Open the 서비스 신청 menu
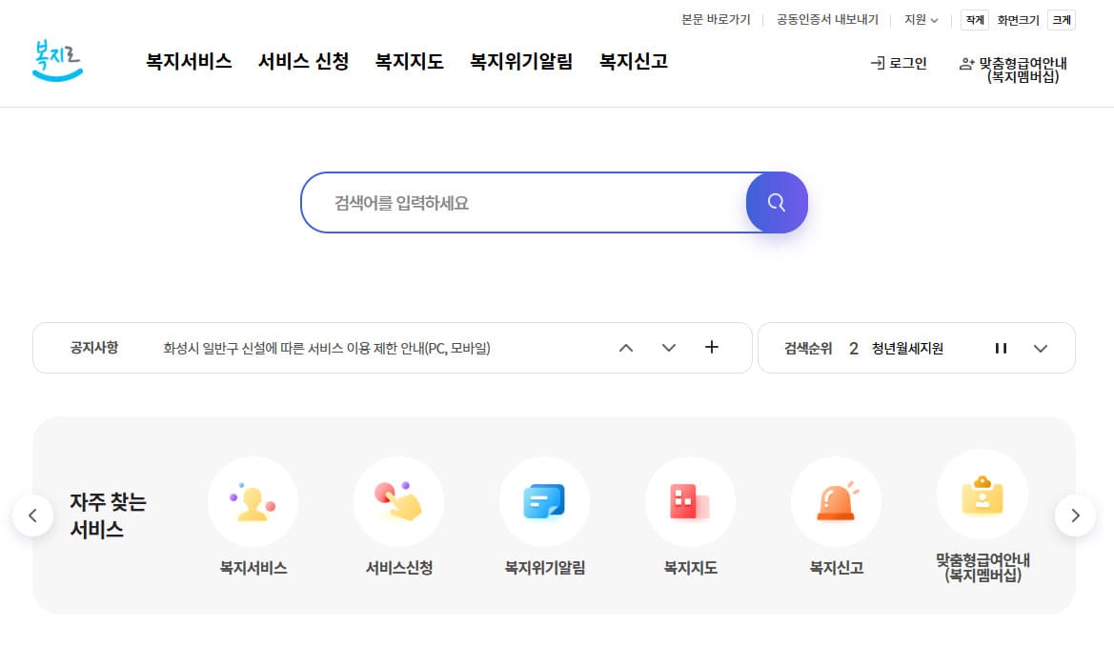The width and height of the screenshot is (1114, 647). coord(303,61)
